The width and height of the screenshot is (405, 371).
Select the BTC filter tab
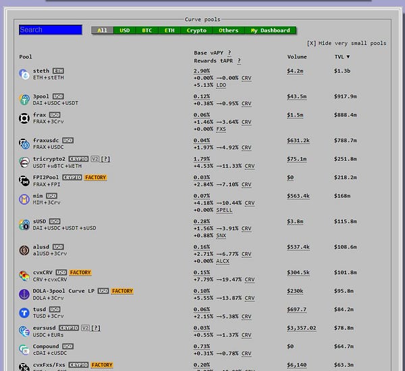[147, 30]
